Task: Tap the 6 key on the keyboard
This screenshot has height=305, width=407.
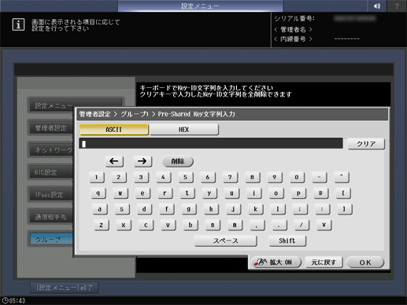Action: [x=208, y=178]
